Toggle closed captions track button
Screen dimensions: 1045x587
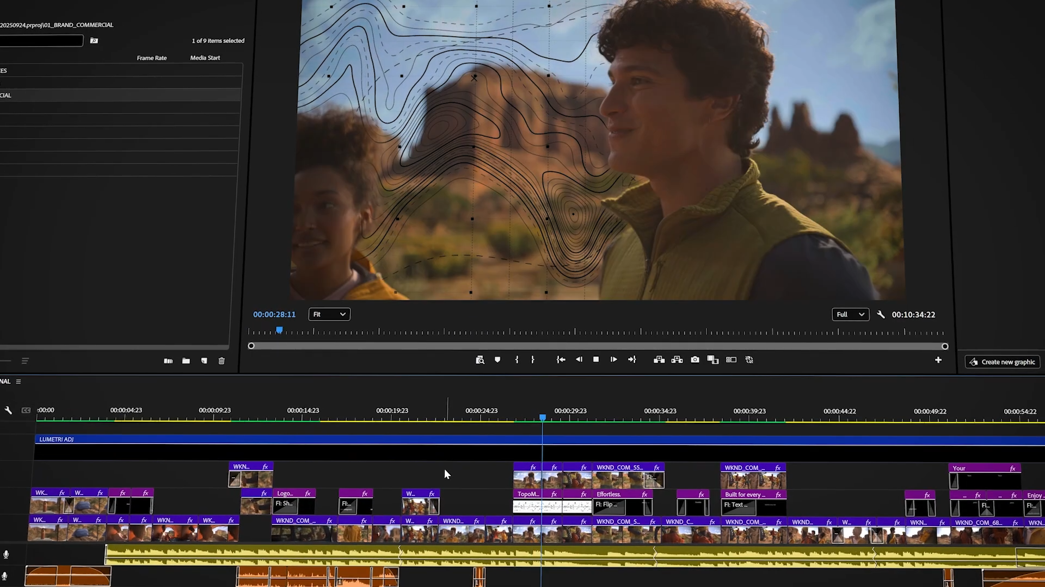pos(26,410)
